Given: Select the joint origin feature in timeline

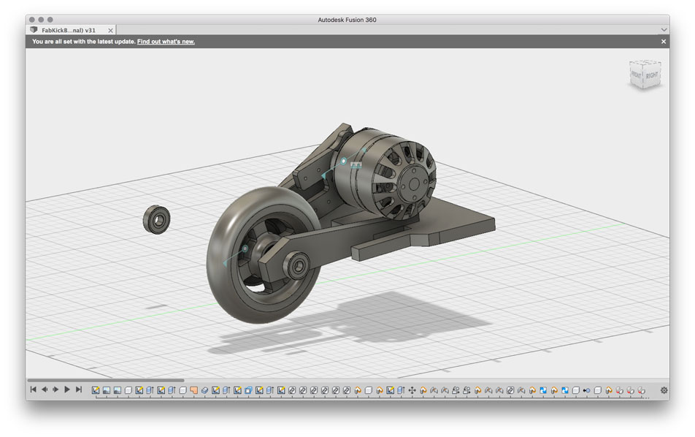Looking at the screenshot, I should click(586, 390).
